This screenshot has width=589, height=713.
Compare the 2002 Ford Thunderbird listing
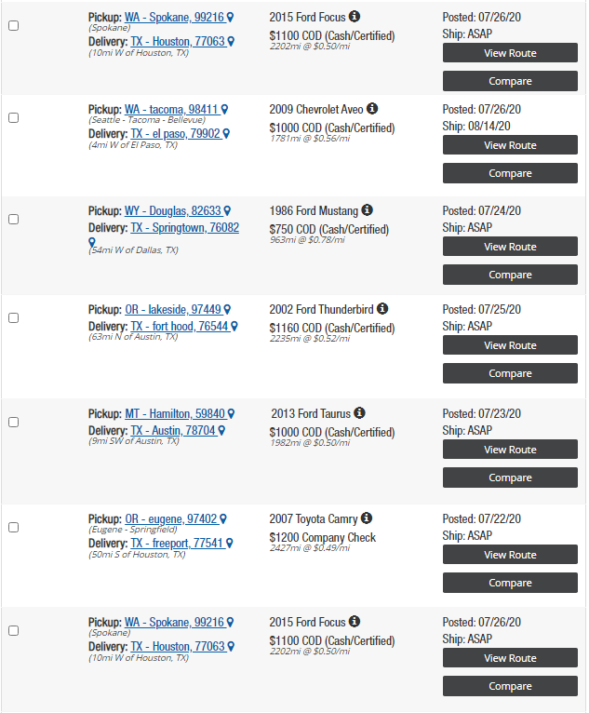tap(511, 373)
